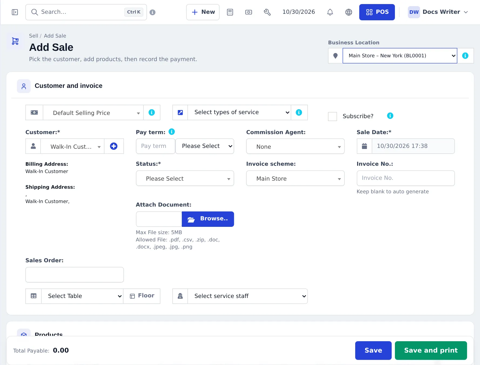Viewport: 480px width, 365px height.
Task: Click the Sale Date calendar icon
Action: (364, 146)
